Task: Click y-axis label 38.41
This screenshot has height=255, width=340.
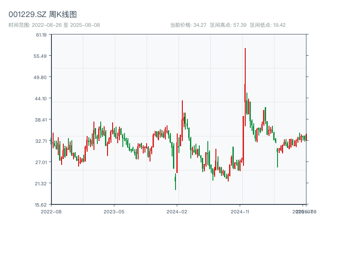Action: [x=41, y=120]
